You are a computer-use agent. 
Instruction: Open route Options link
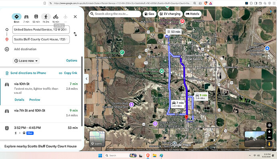tap(71, 60)
